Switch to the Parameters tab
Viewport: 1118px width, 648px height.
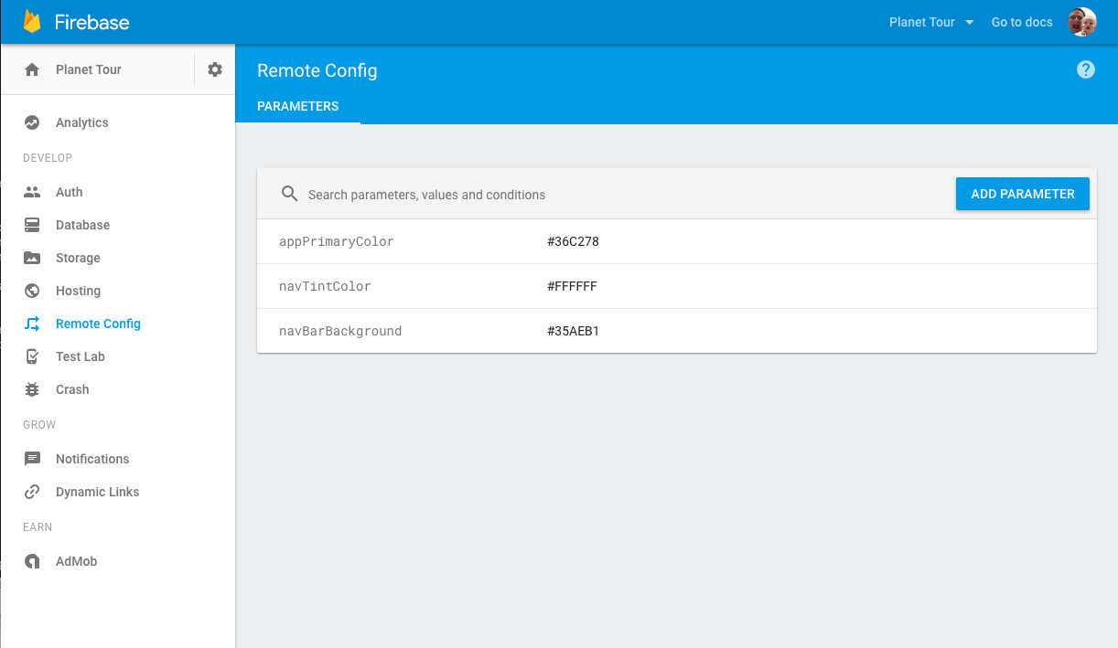(x=298, y=106)
